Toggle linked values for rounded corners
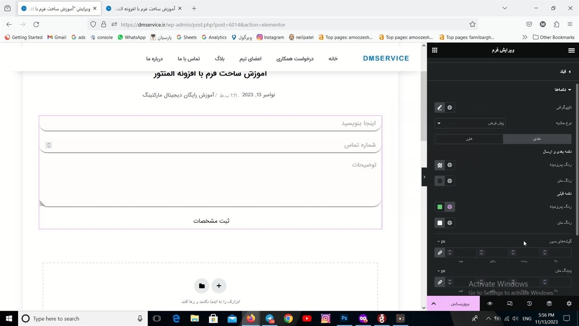 coord(440,253)
